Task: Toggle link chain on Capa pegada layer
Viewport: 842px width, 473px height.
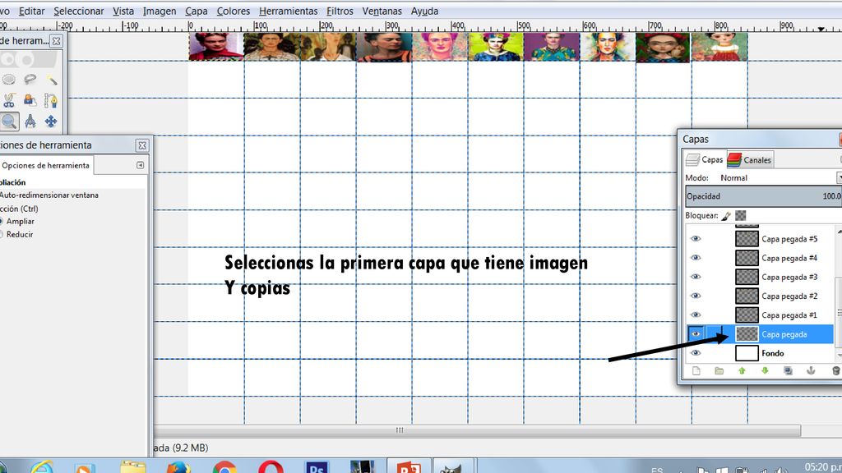Action: (715, 334)
